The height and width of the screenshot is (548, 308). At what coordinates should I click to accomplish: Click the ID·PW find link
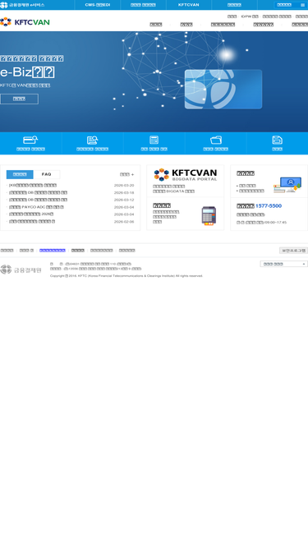[250, 16]
